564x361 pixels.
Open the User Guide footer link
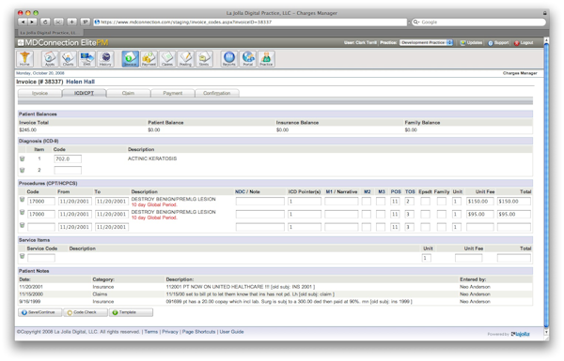point(231,332)
